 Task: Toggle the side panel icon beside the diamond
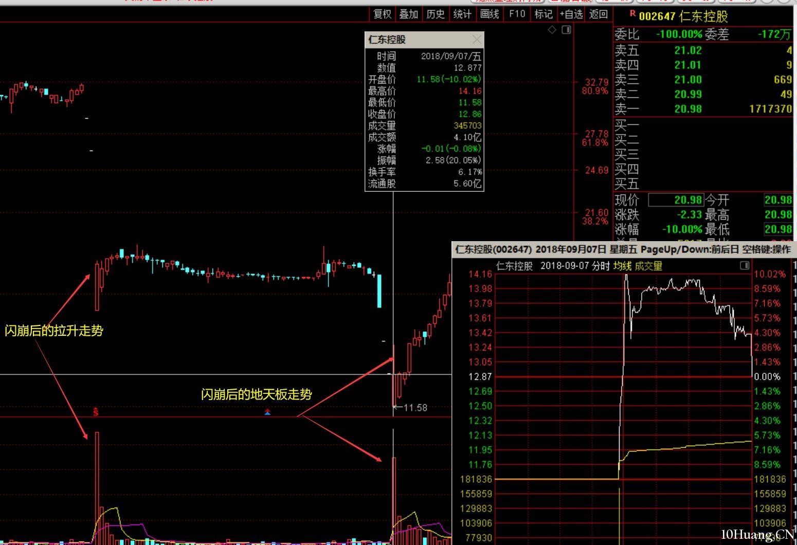tap(566, 30)
